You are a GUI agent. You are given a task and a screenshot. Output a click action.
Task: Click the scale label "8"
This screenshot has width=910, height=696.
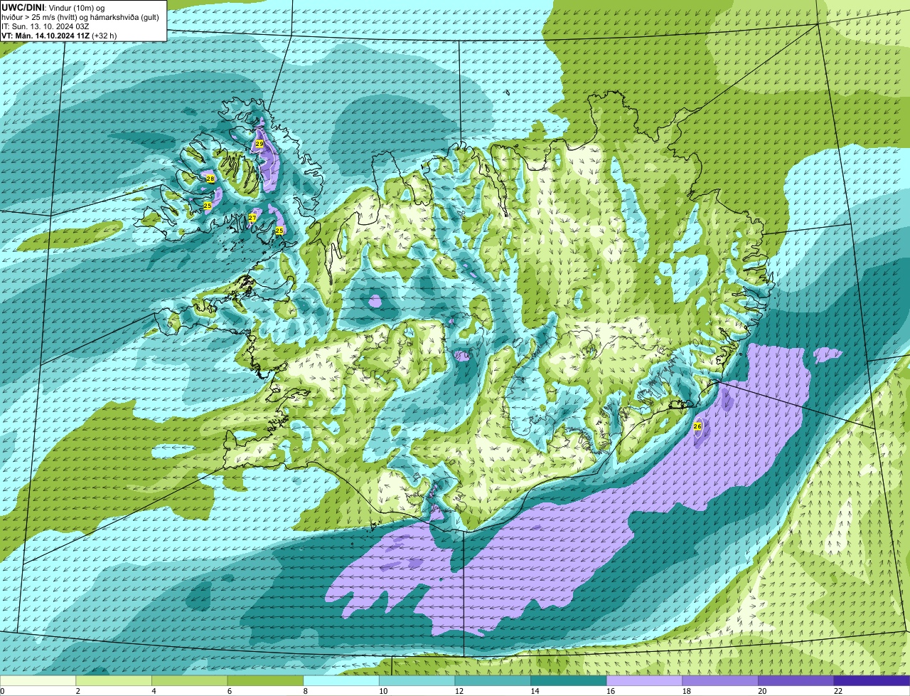[305, 691]
